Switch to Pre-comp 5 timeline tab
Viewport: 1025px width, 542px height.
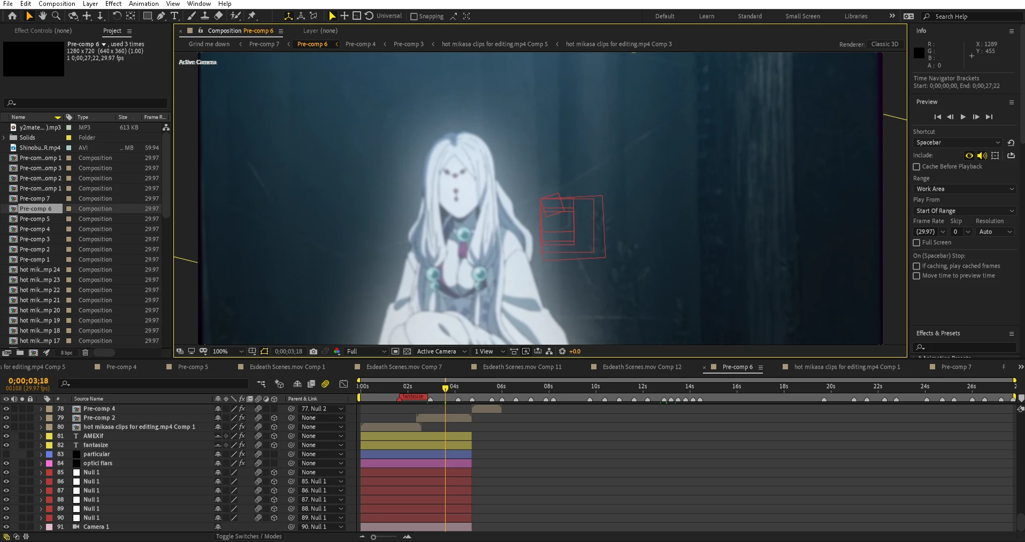(193, 367)
